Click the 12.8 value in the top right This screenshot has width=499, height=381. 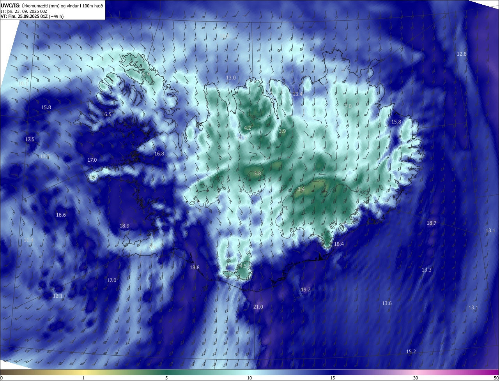click(462, 54)
